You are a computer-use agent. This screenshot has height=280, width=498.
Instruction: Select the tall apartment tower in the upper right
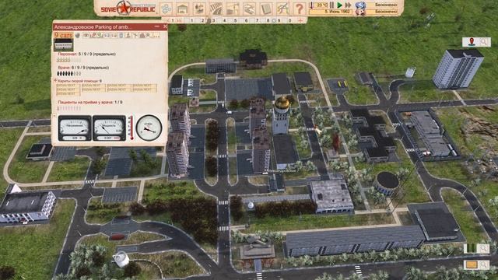point(458,69)
